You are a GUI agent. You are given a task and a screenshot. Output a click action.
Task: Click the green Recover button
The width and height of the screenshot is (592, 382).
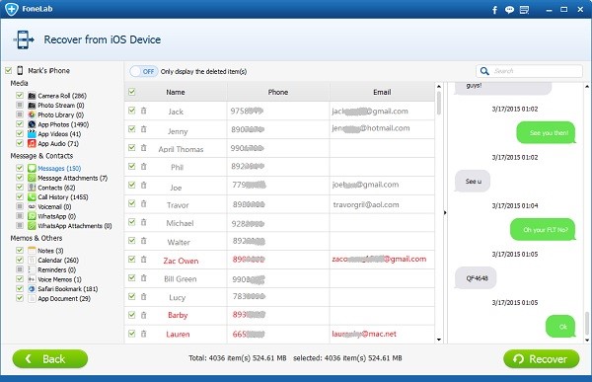click(x=542, y=358)
